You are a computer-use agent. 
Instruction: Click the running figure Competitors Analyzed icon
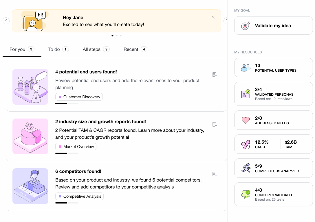(246, 168)
